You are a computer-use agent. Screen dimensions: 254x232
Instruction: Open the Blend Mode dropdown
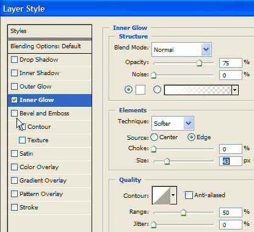pyautogui.click(x=181, y=49)
